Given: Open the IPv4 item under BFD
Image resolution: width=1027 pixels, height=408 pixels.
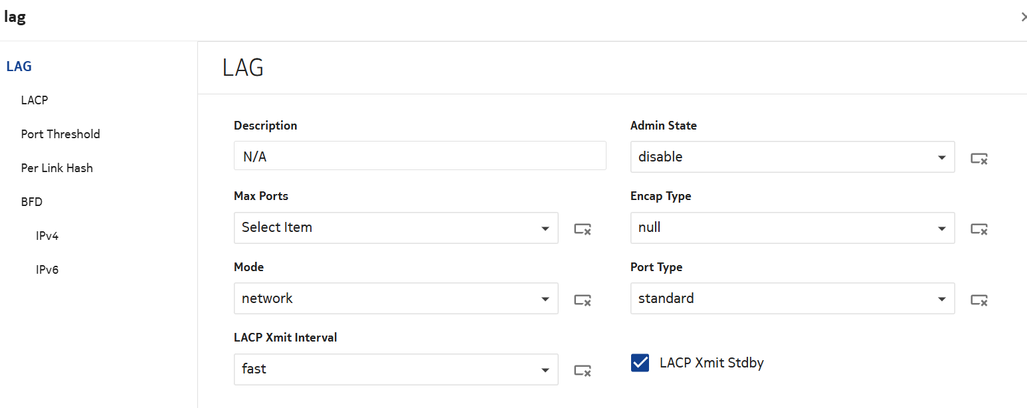Looking at the screenshot, I should pyautogui.click(x=47, y=236).
